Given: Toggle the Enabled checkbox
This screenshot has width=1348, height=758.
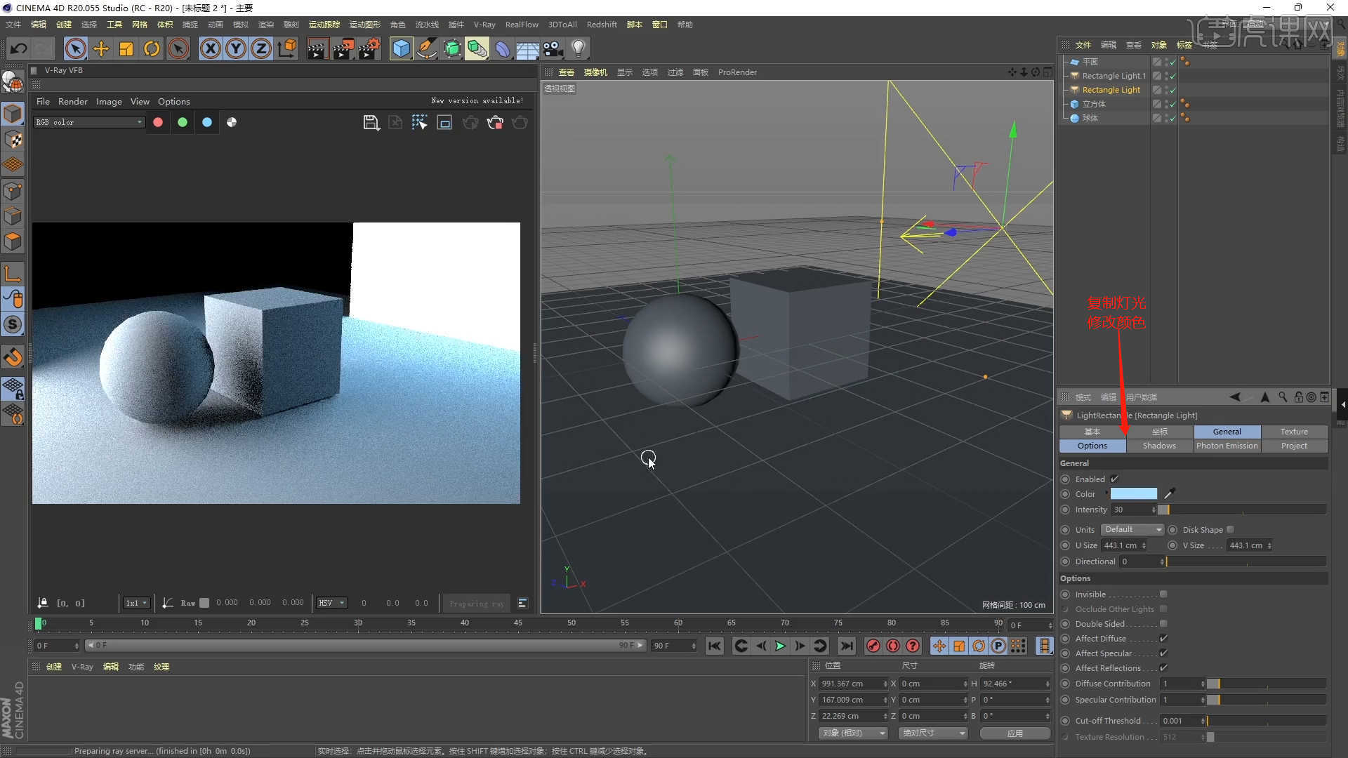Looking at the screenshot, I should point(1114,479).
